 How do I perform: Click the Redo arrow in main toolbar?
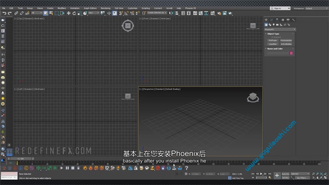(x=10, y=13)
